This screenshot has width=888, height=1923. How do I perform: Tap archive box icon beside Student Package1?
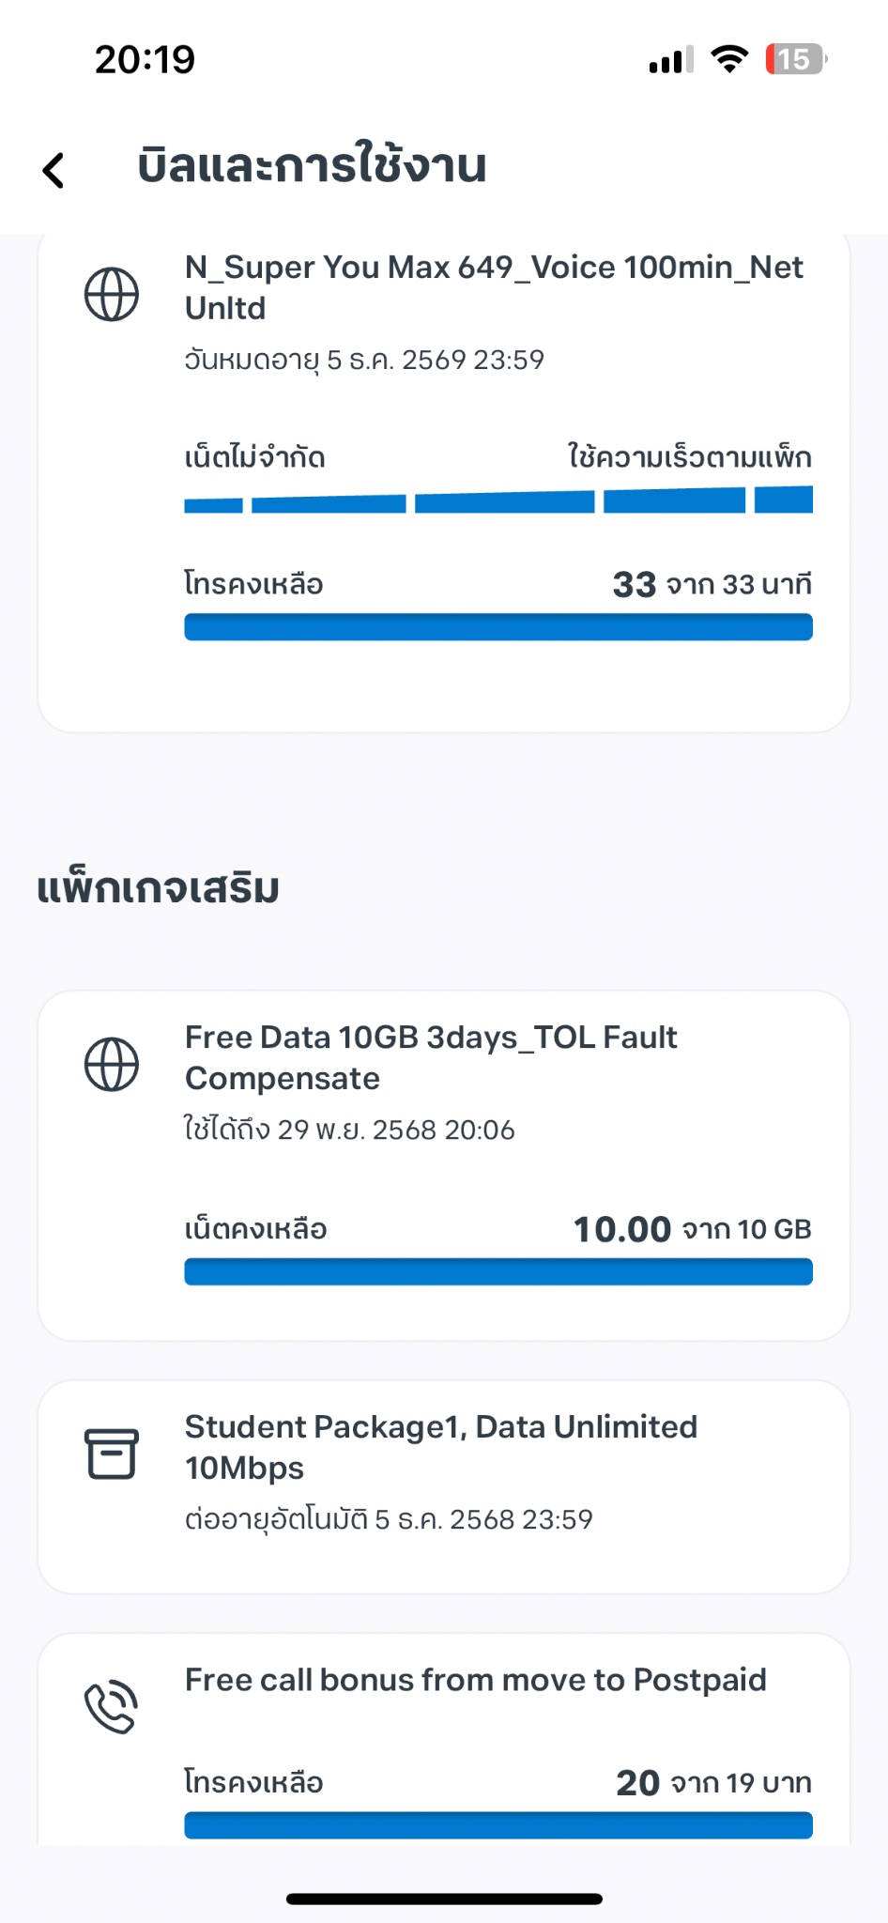click(112, 1454)
